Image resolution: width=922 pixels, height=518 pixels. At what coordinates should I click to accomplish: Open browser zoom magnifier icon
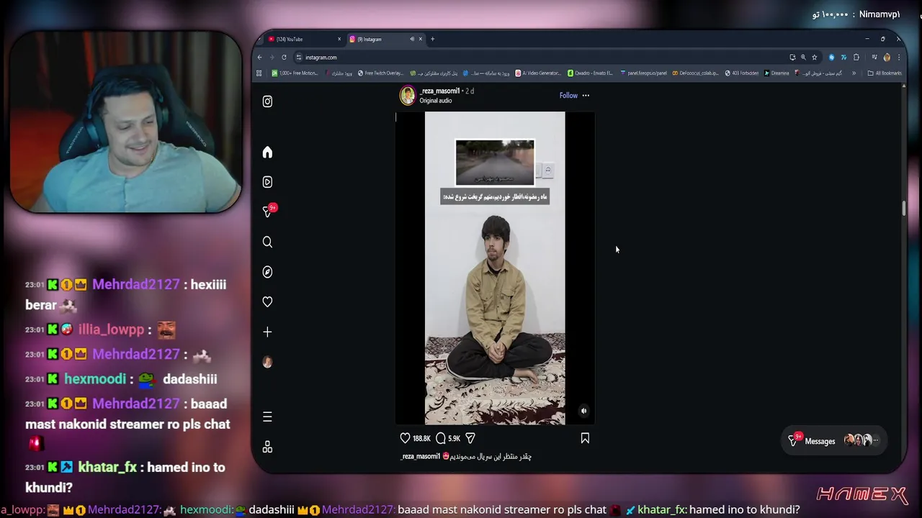pyautogui.click(x=803, y=58)
